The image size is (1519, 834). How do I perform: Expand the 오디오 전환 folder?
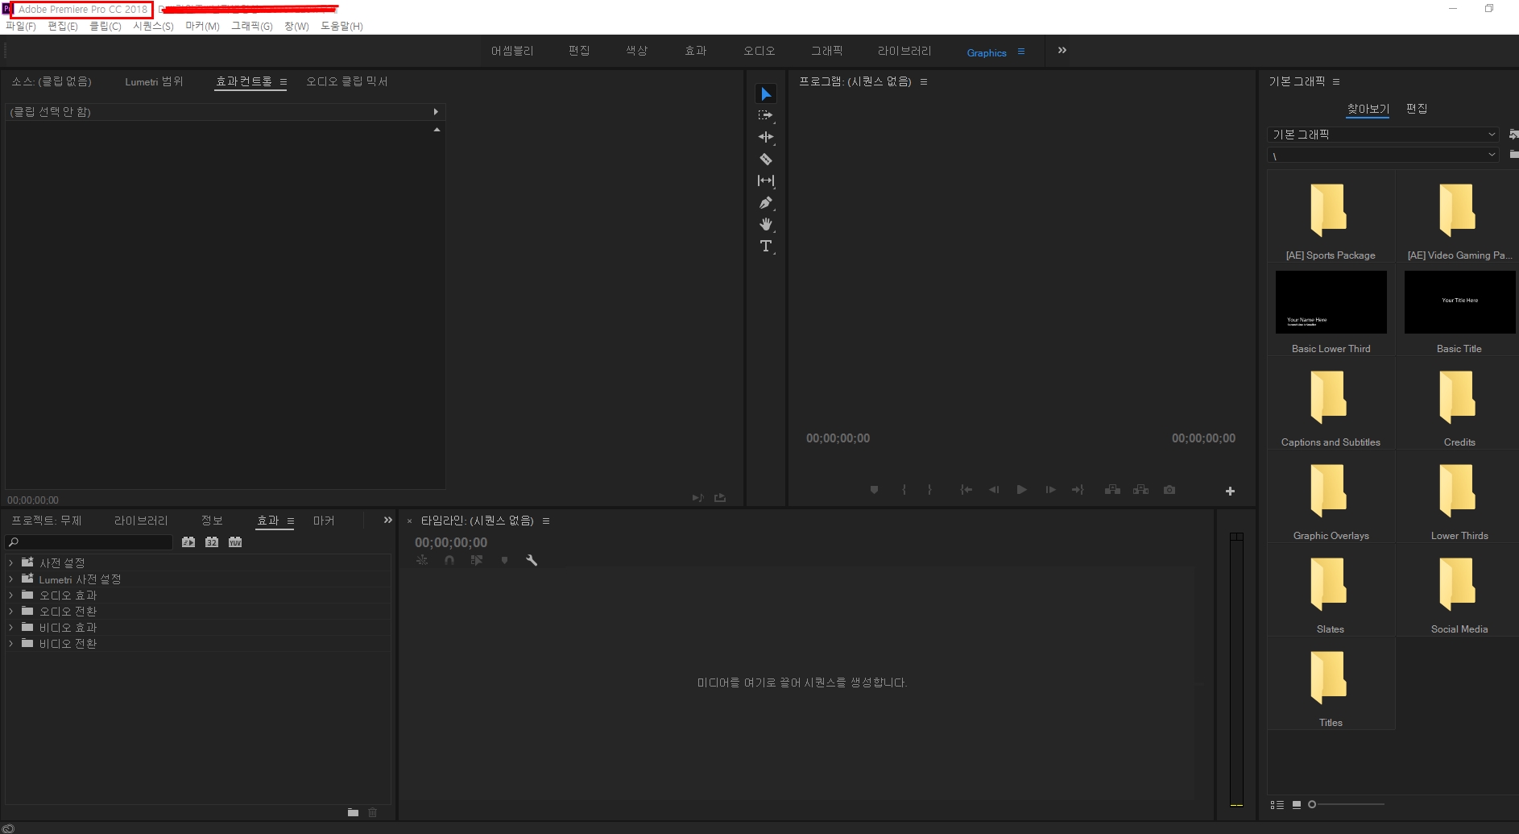(10, 611)
